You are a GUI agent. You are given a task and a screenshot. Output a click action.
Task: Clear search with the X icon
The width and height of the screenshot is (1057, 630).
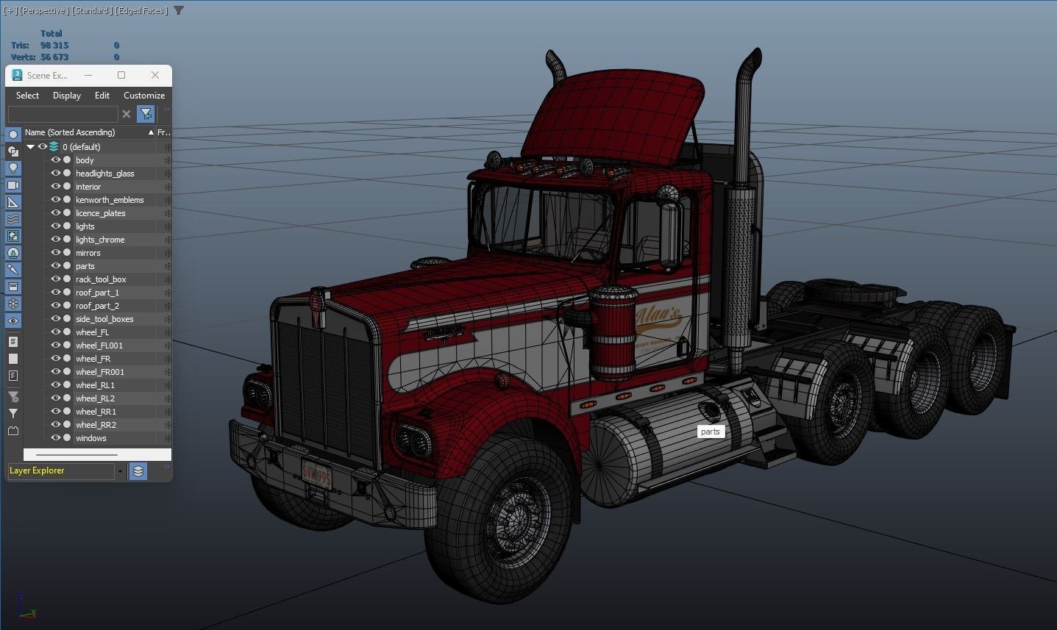point(127,114)
